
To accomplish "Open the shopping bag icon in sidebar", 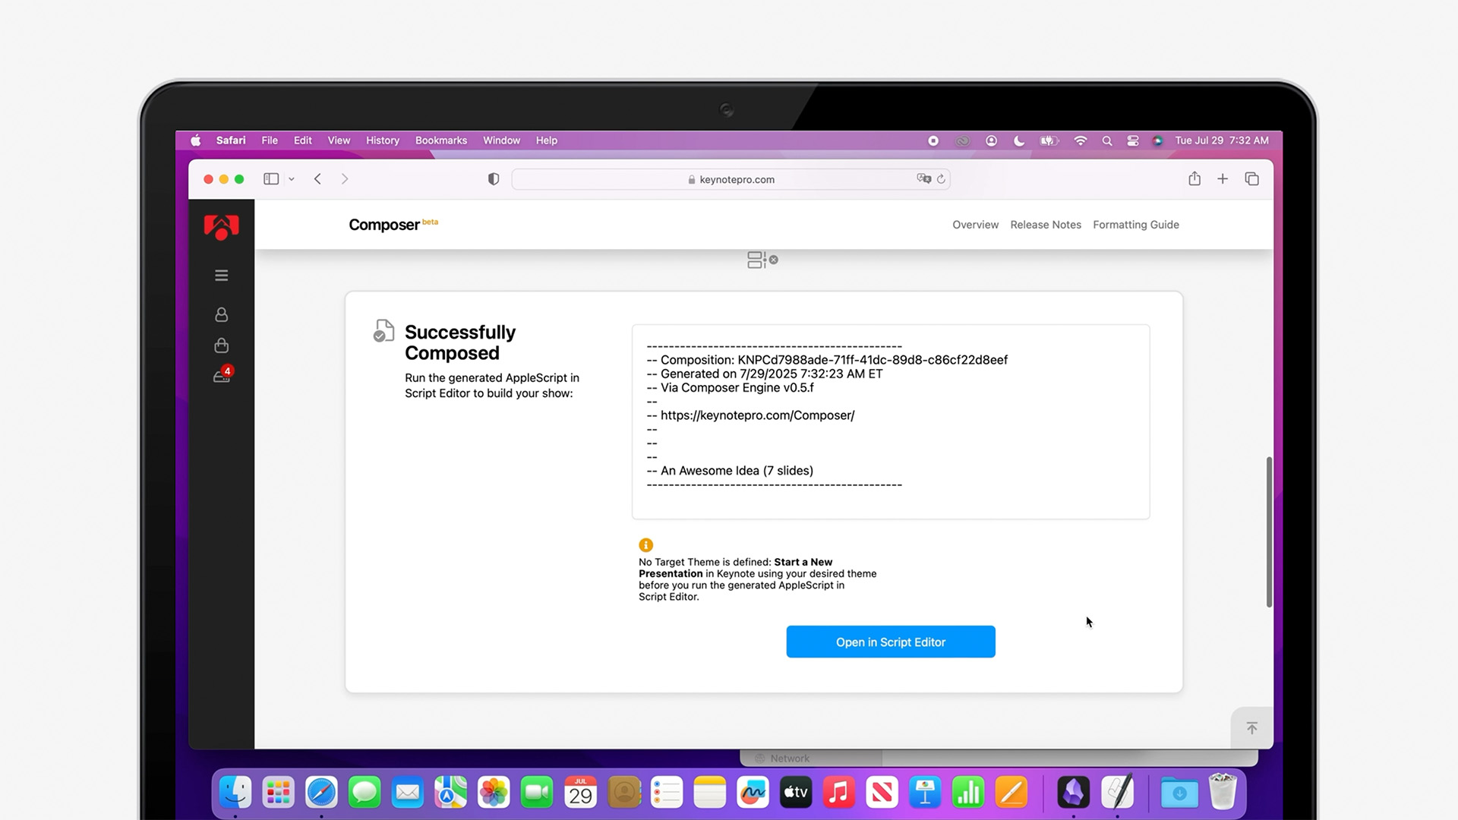I will 221,345.
